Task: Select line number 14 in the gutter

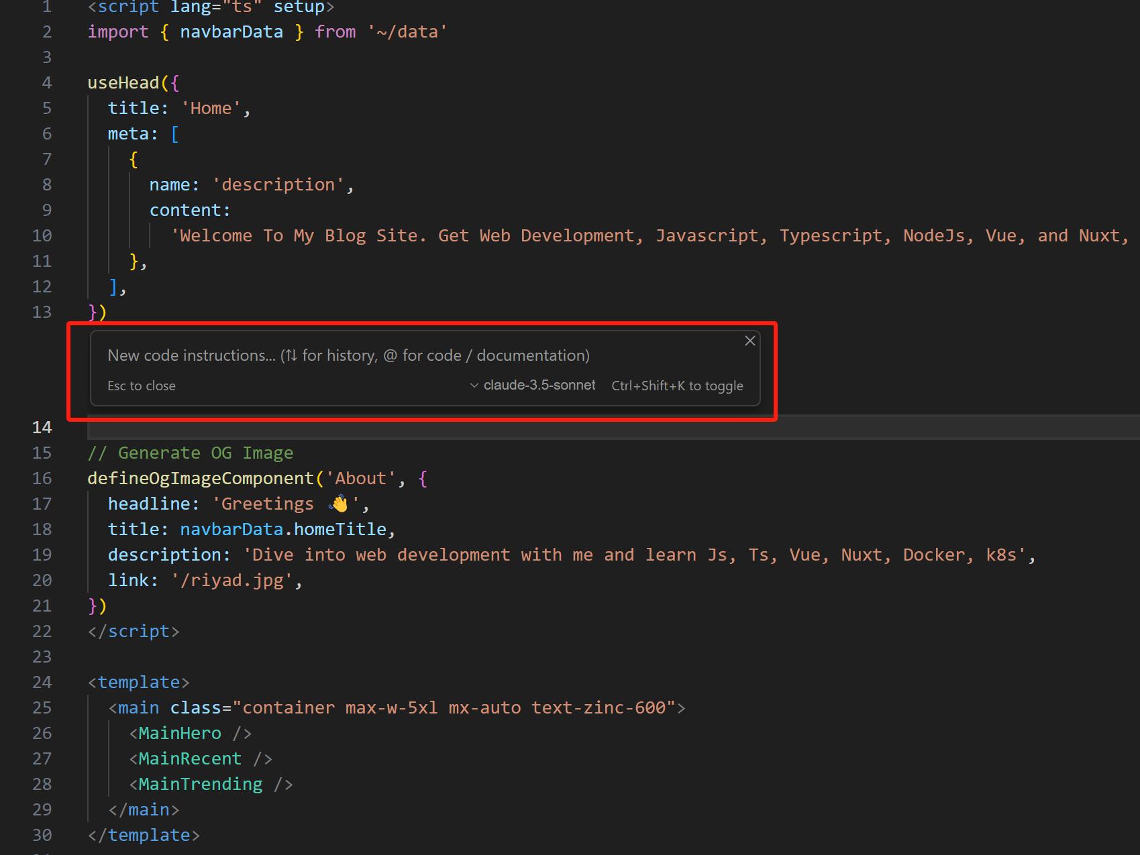Action: [42, 427]
